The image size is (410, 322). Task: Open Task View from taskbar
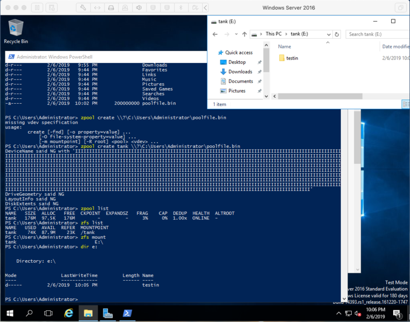[48, 313]
